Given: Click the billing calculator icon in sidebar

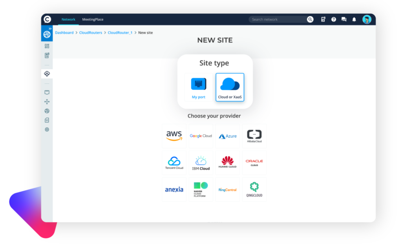Looking at the screenshot, I should [47, 55].
